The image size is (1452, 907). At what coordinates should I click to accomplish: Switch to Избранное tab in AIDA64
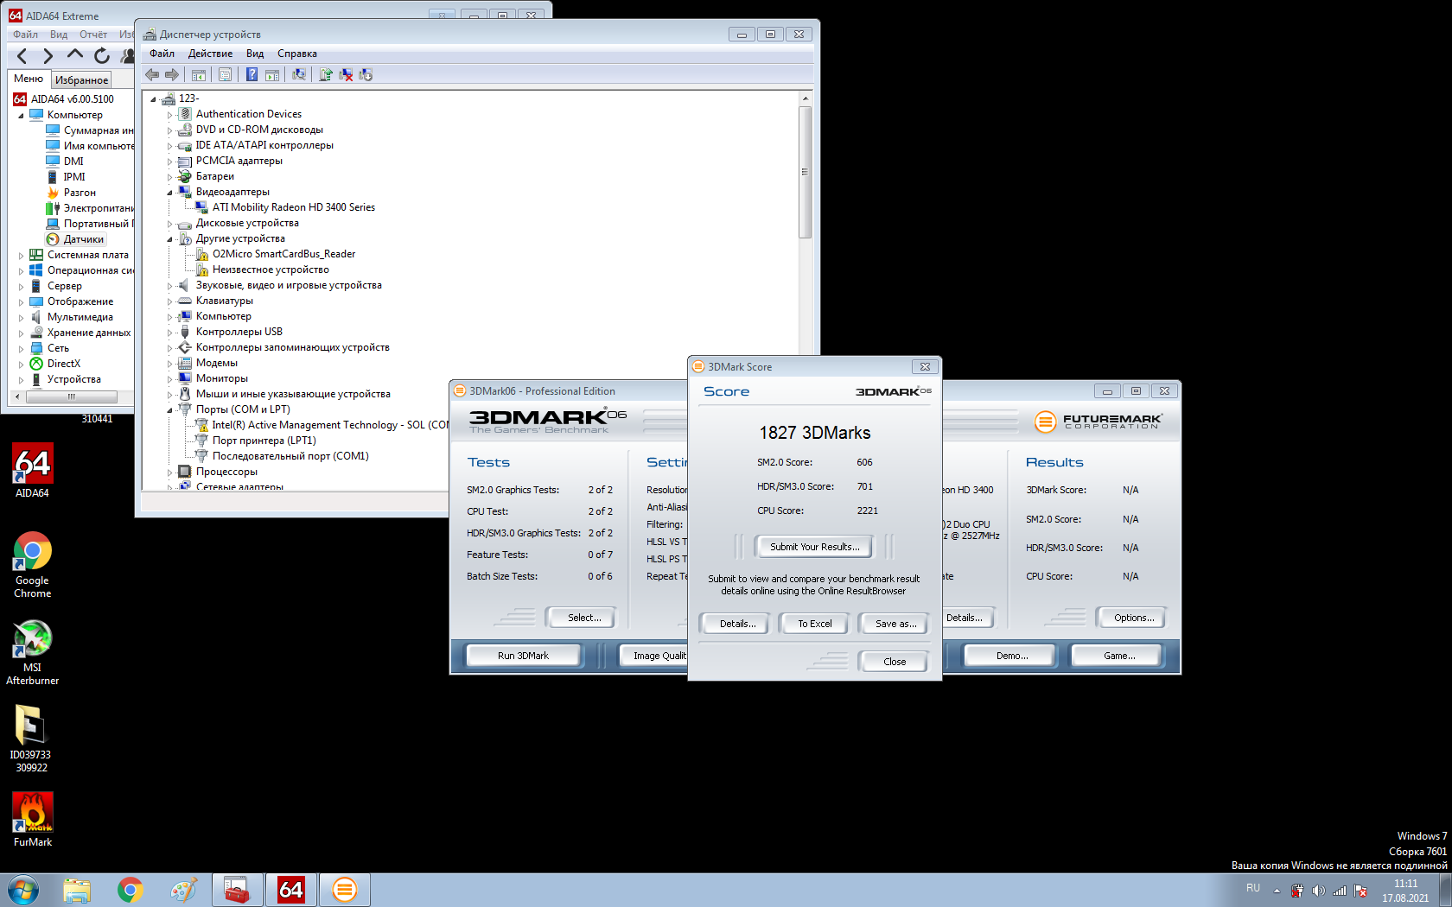[x=82, y=80]
